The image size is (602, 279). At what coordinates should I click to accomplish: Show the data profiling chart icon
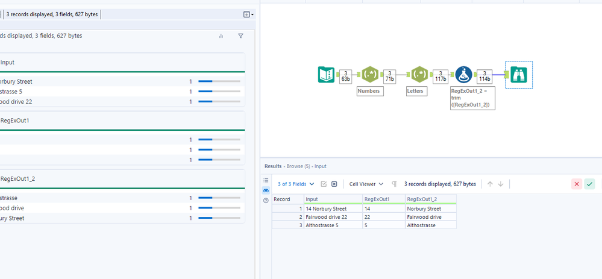coord(221,36)
